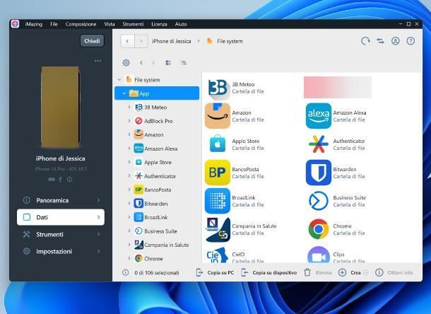Click the Amazon Alexa icon in grid
This screenshot has height=314, width=431.
coord(319,116)
